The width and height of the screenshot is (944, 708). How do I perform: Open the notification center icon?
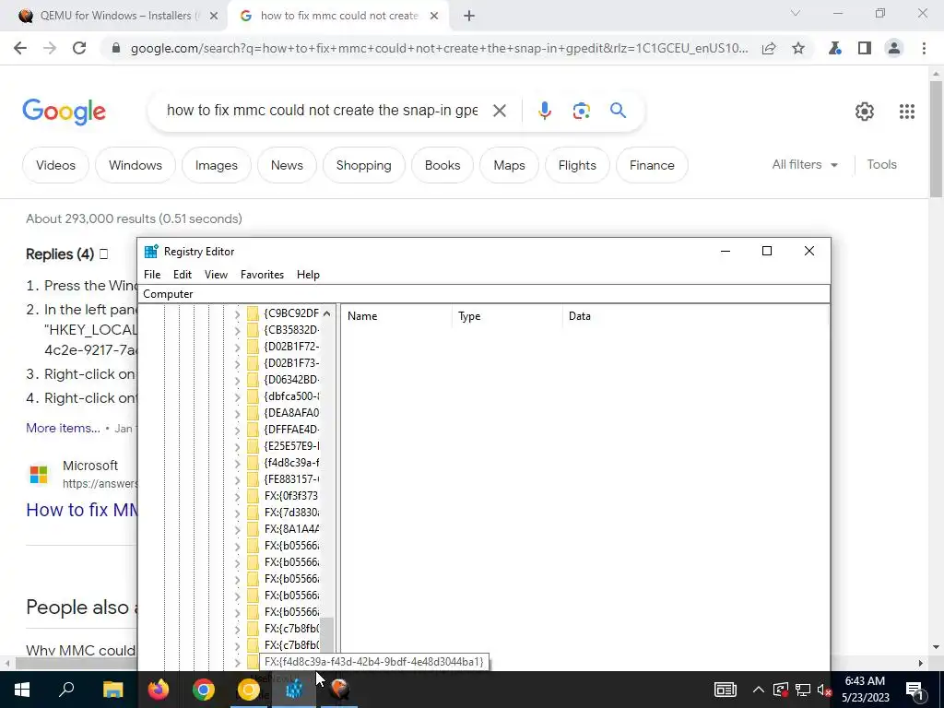pyautogui.click(x=915, y=690)
